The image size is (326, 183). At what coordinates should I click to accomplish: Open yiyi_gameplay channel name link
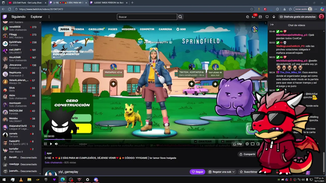68,172
